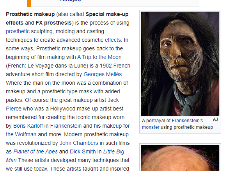Follow the Frankenstein film link in paragraph

[x=66, y=126]
